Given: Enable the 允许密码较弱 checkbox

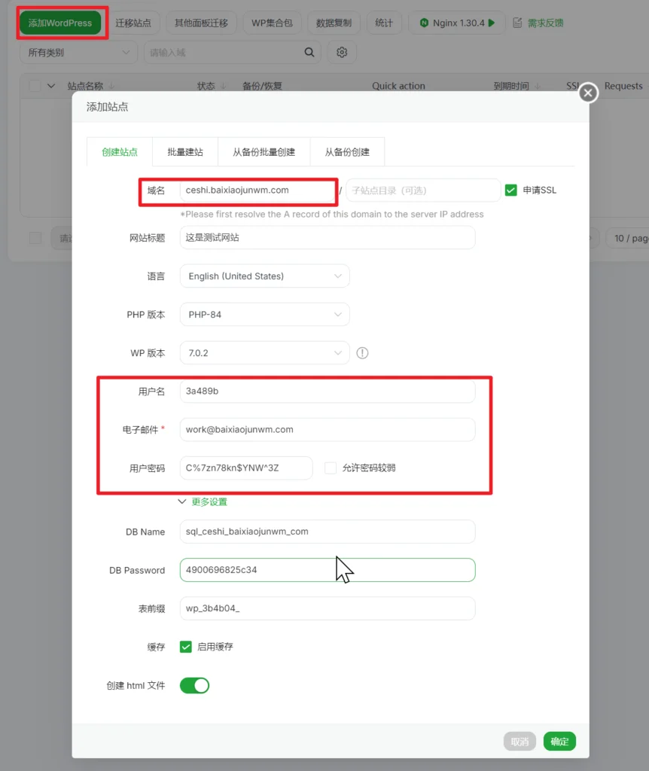Looking at the screenshot, I should [331, 468].
